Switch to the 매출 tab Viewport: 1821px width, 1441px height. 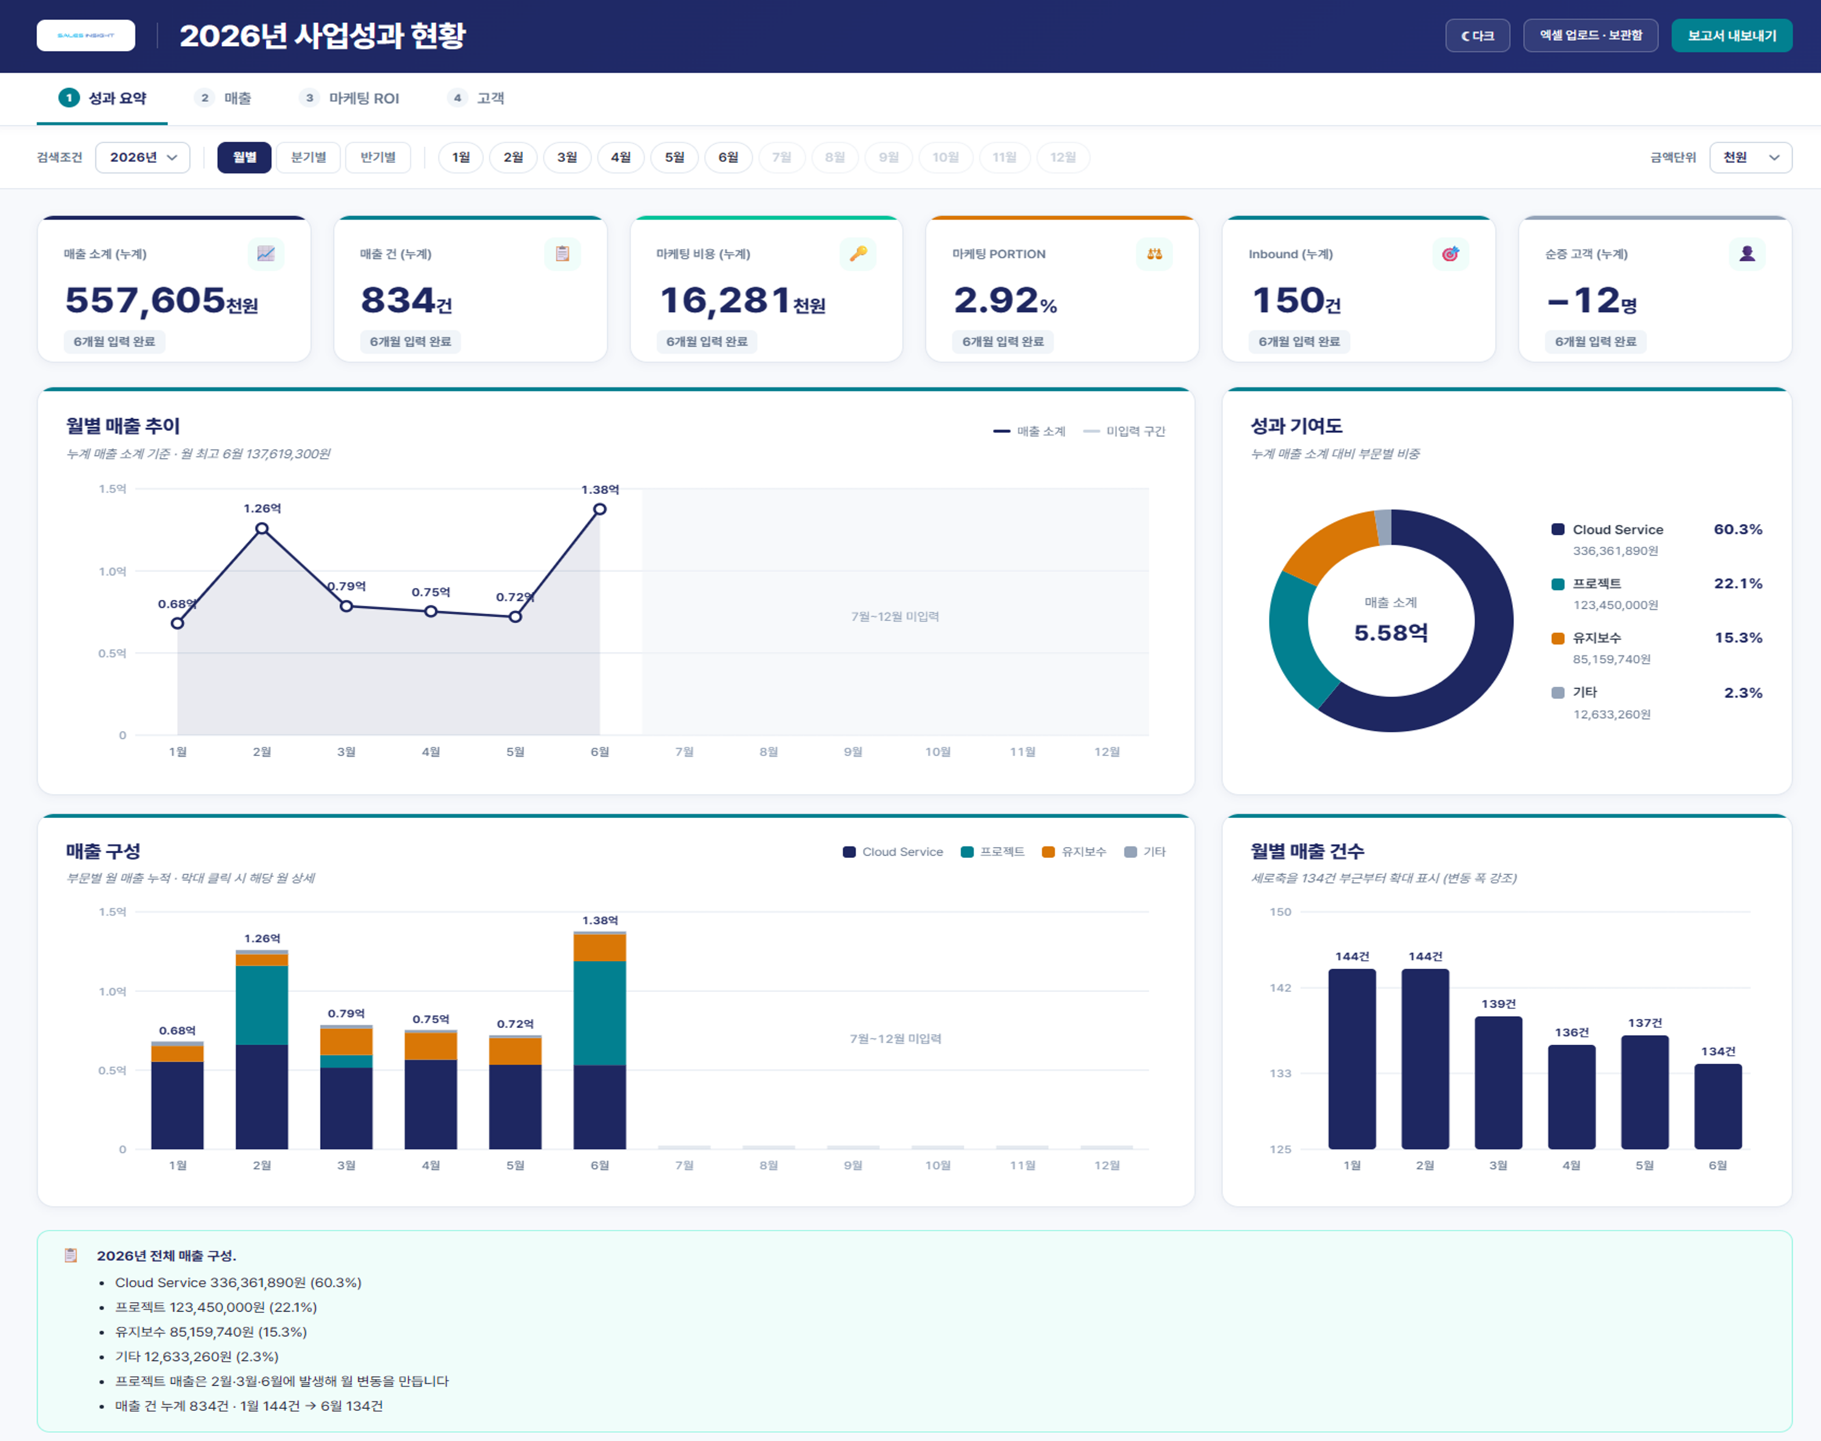(x=223, y=99)
